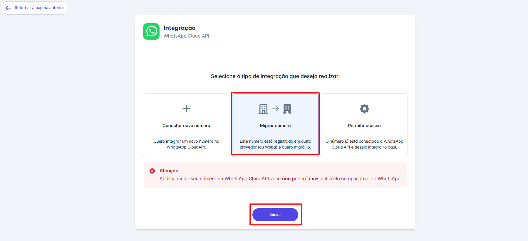The width and height of the screenshot is (528, 241).
Task: Click the "O número já está conectado" description
Action: 364,144
